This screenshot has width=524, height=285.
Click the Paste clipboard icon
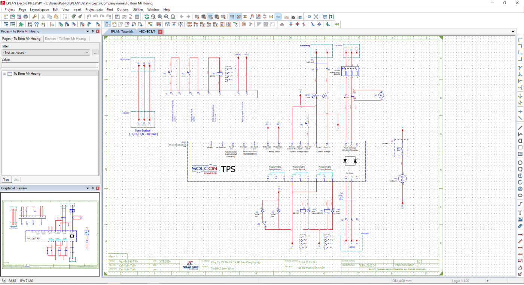click(x=56, y=16)
